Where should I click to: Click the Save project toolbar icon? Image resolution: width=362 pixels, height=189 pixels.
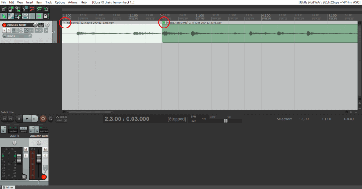(18, 9)
